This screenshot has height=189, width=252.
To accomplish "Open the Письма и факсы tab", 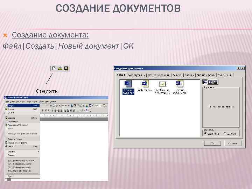I will tap(206, 75).
